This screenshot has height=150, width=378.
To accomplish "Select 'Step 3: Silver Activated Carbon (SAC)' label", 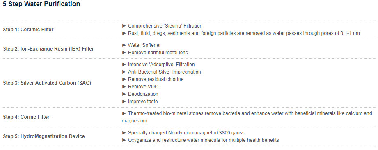I will tap(47, 83).
